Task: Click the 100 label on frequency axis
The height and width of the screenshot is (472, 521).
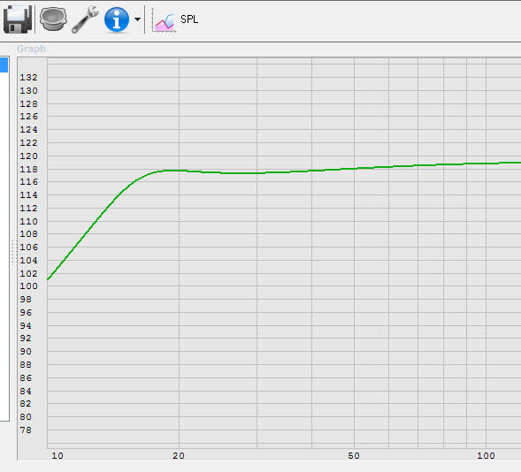Action: [486, 456]
